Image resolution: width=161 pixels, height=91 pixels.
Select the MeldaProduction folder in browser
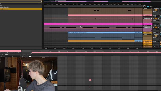[x=4, y=7]
